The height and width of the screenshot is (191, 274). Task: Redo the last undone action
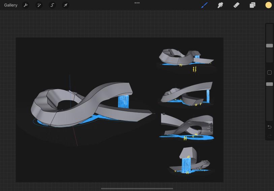coord(269,136)
